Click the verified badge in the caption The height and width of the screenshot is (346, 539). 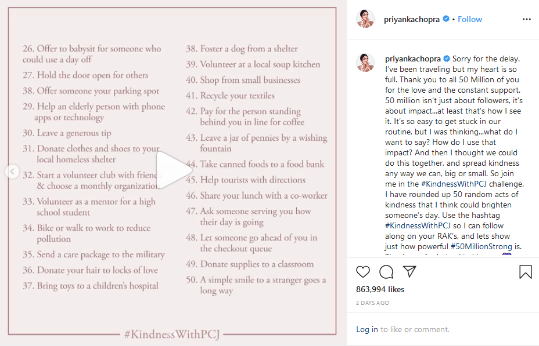[447, 59]
